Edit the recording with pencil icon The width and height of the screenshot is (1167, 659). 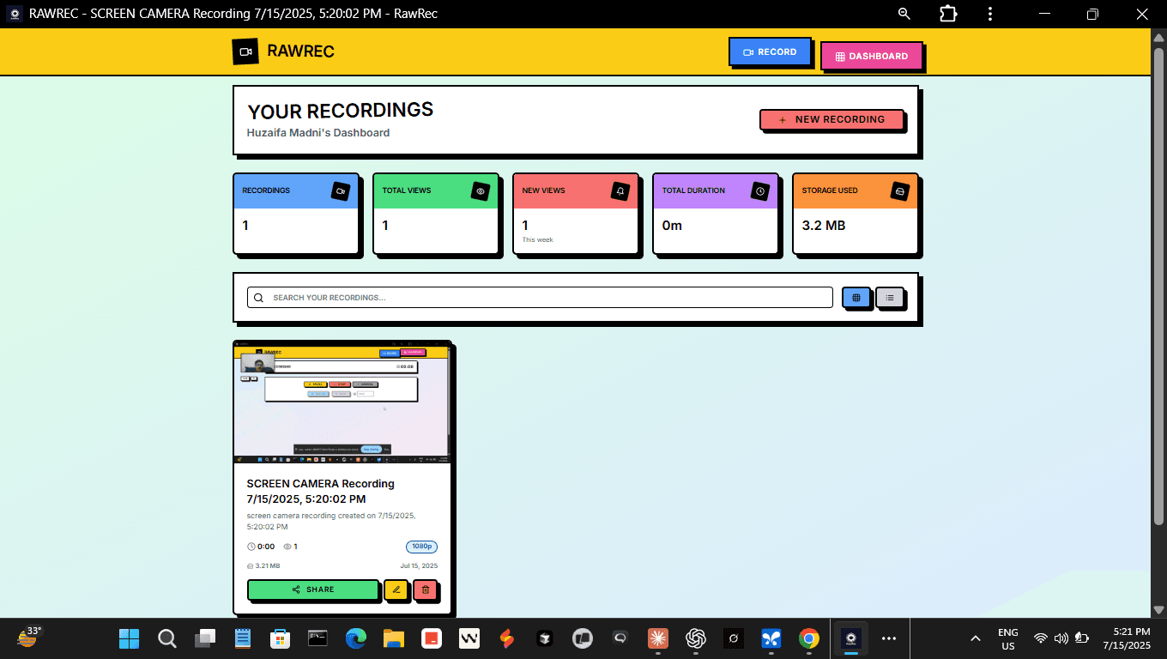[x=396, y=589]
